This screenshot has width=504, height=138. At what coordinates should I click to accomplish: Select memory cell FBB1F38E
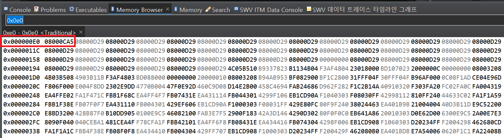pyautogui.click(x=59, y=104)
